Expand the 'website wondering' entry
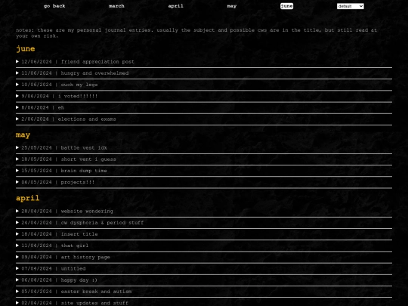408x306 pixels. click(x=204, y=211)
